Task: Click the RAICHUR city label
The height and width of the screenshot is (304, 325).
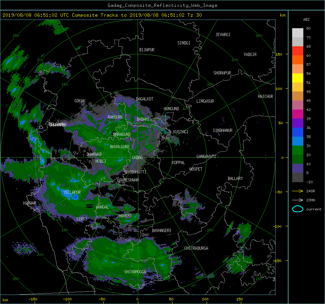Action: pyautogui.click(x=265, y=97)
